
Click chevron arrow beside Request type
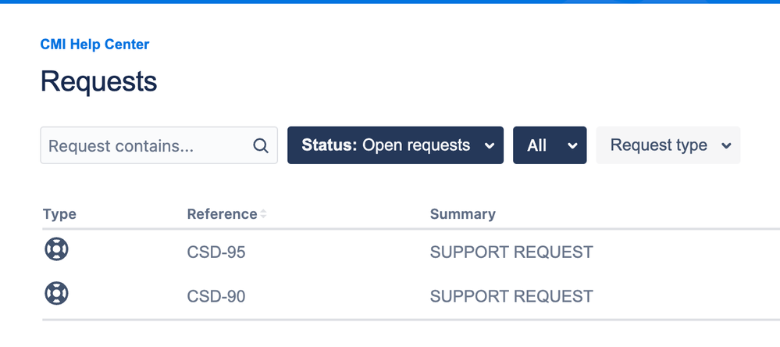[726, 146]
